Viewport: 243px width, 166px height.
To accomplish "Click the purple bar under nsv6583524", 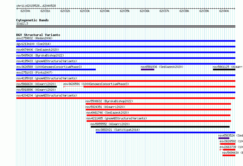I will coord(224,138).
